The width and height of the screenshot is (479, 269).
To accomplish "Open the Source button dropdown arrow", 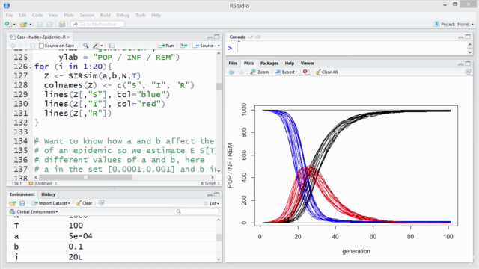I will pyautogui.click(x=219, y=46).
